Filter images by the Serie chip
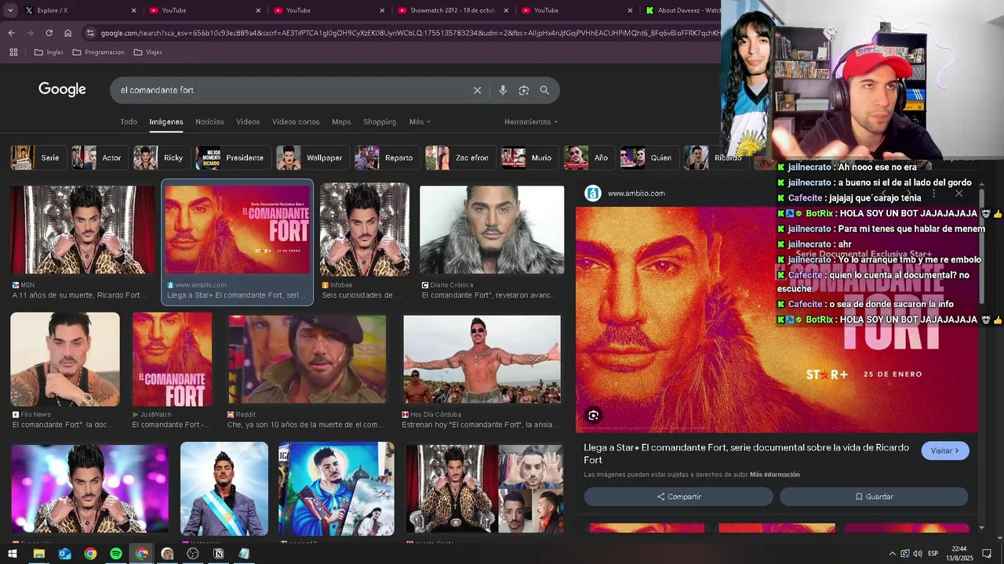1004x564 pixels. (x=37, y=157)
